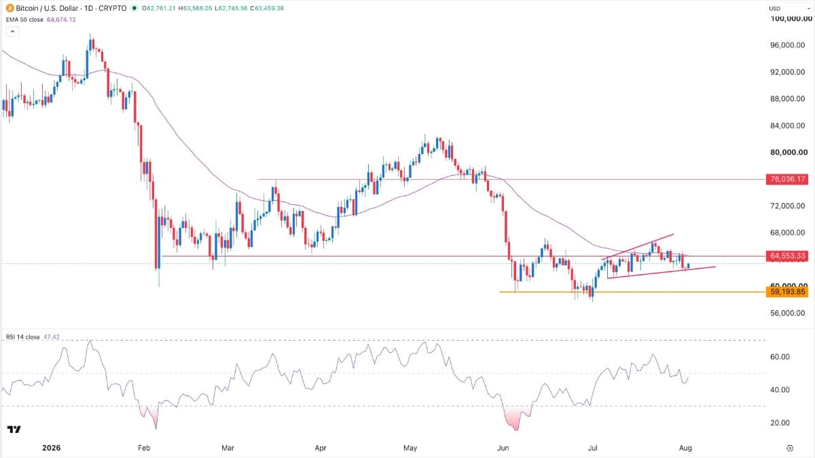Screen dimensions: 815x458
Task: Click the Jun time axis label
Action: pyautogui.click(x=503, y=448)
